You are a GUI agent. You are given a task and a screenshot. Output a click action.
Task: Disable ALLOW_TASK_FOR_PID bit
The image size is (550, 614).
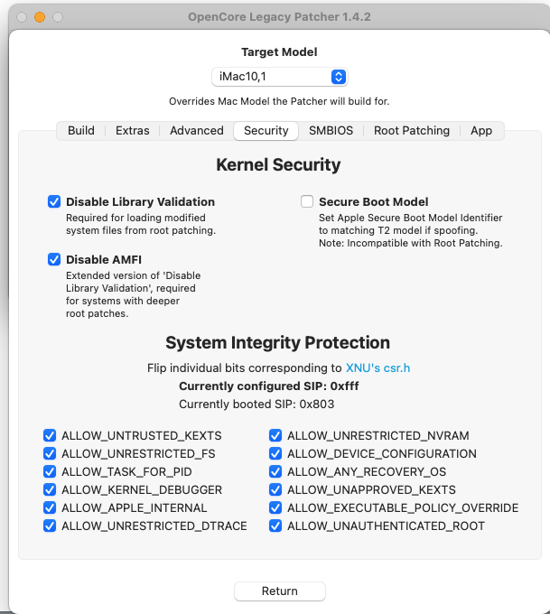tap(50, 471)
